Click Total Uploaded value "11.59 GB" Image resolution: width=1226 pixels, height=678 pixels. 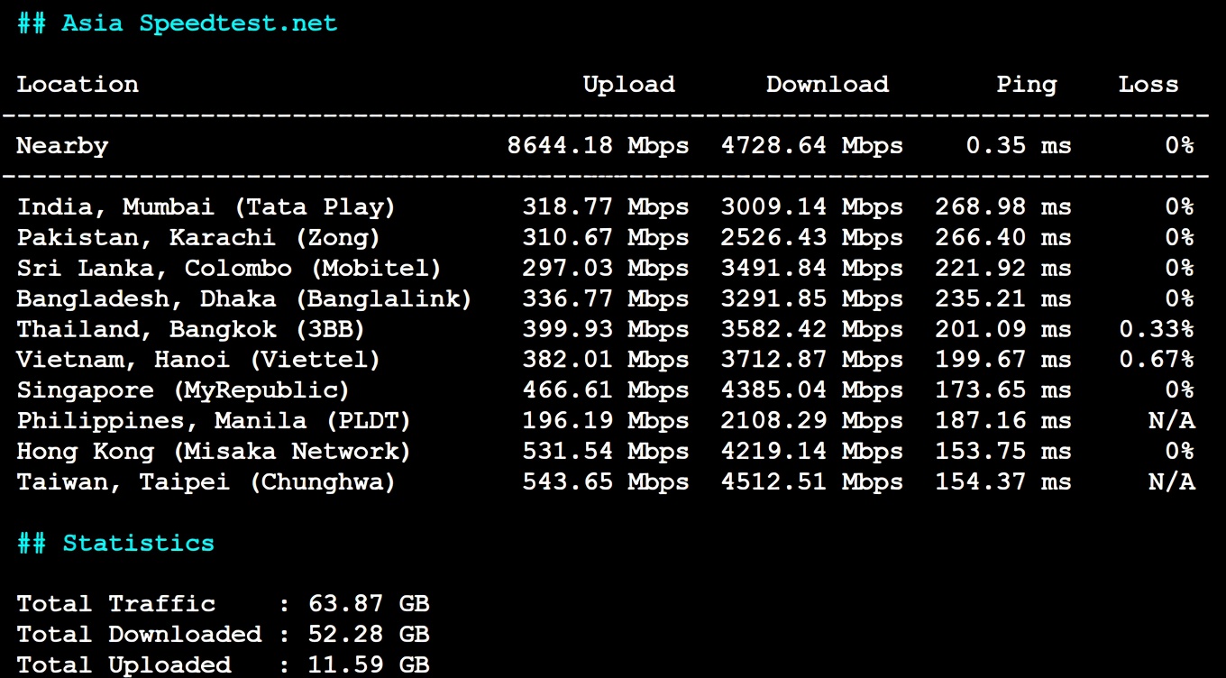tap(369, 665)
